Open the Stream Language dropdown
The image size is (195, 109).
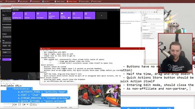[7, 52]
